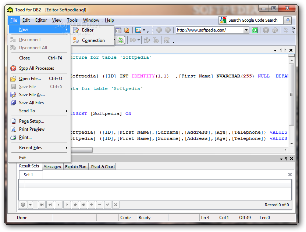This screenshot has height=232, width=306.
Task: Click the clipboard checklist toolbar icon
Action: click(x=127, y=30)
